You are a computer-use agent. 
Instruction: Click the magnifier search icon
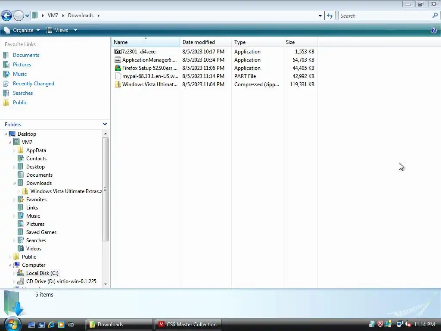435,16
